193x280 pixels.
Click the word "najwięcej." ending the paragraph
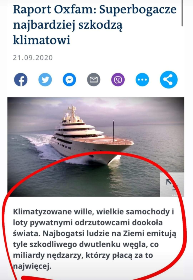tap(32, 266)
